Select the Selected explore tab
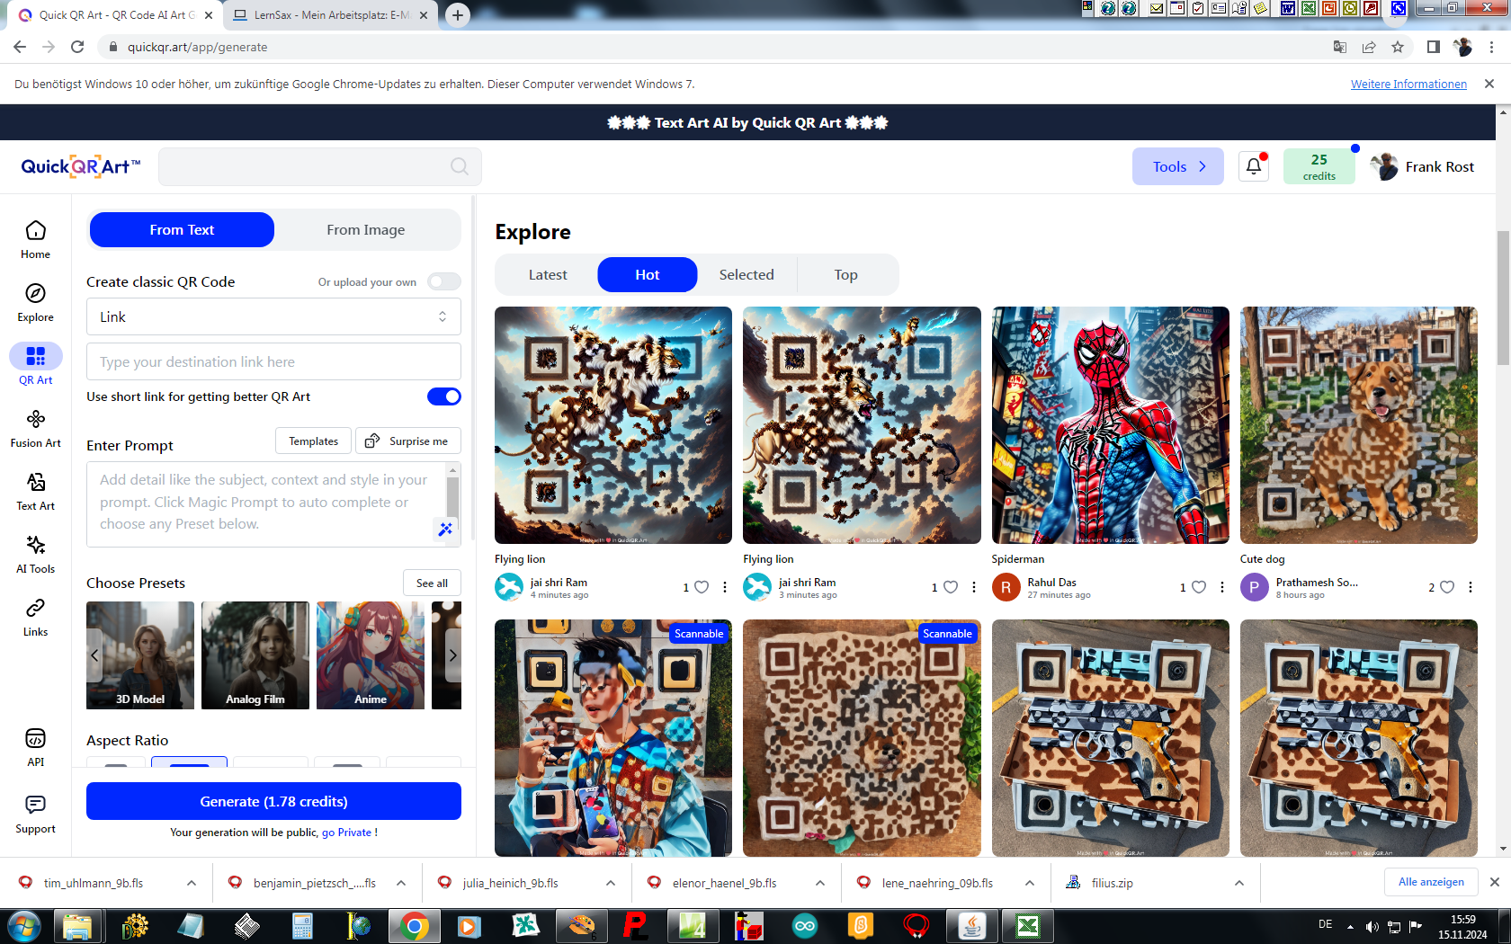Viewport: 1511px width, 944px height. pos(747,274)
